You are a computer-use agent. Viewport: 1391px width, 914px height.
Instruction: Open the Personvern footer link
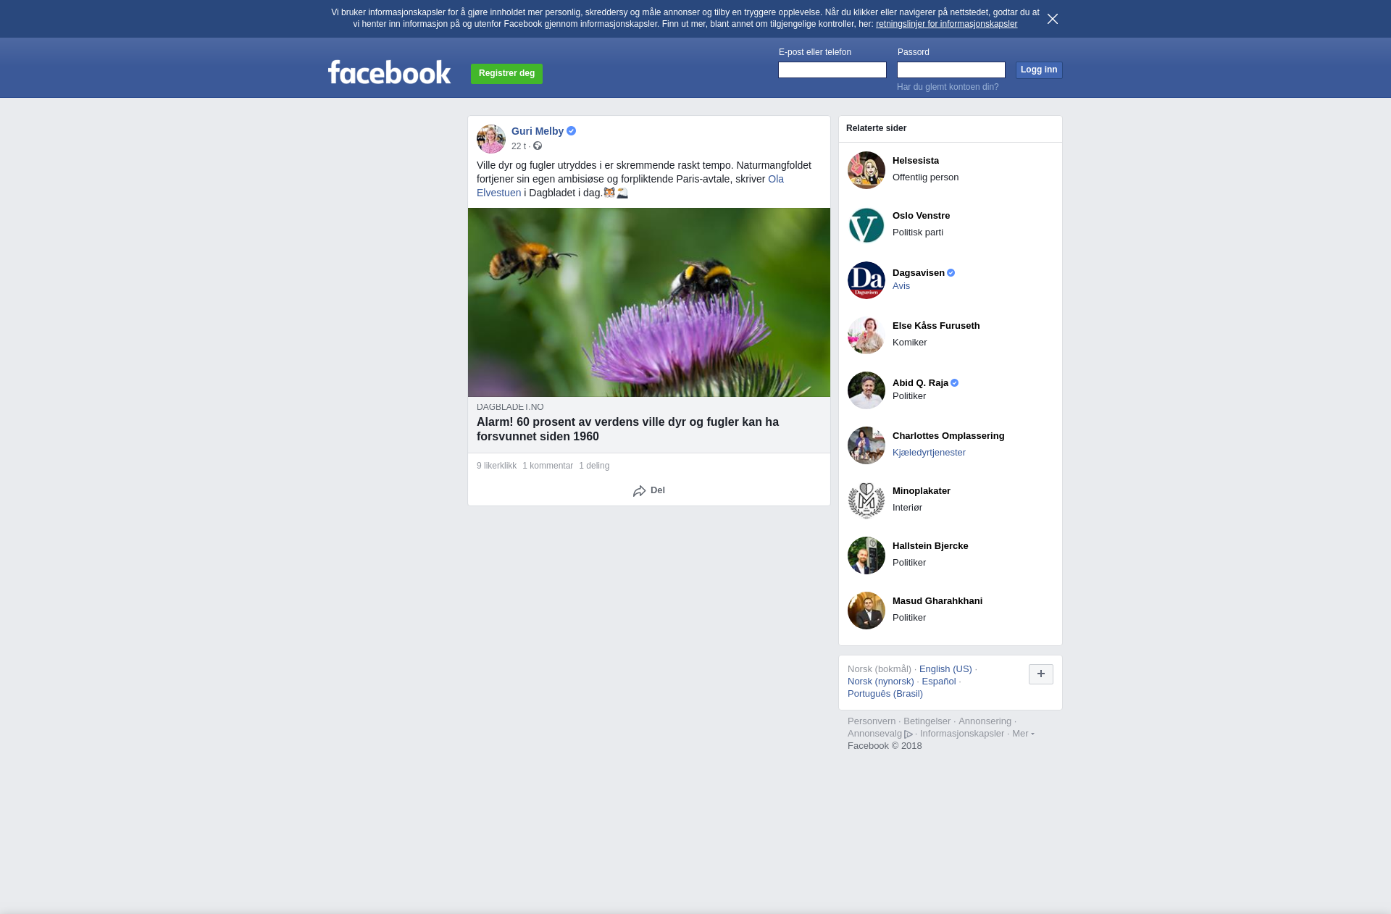[872, 721]
